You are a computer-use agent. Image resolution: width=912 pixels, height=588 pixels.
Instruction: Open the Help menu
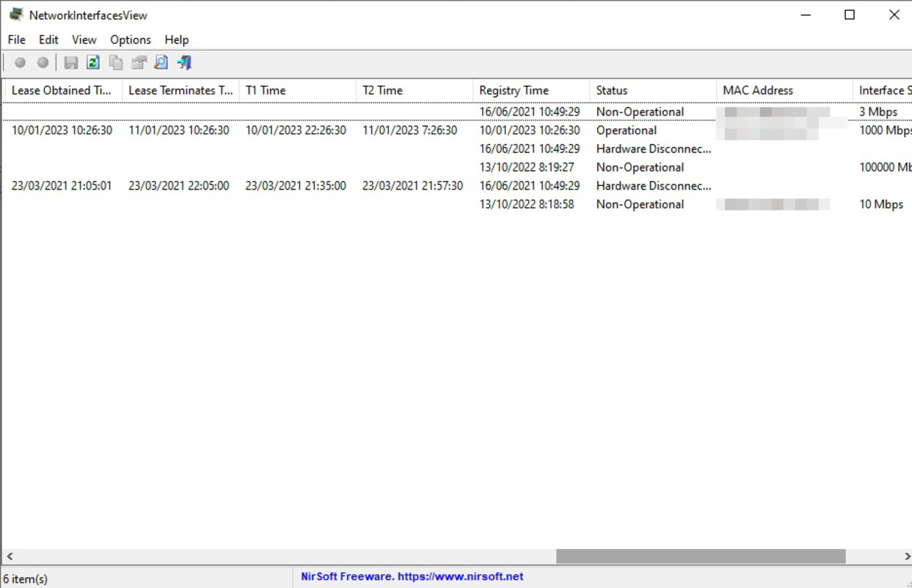pyautogui.click(x=177, y=40)
